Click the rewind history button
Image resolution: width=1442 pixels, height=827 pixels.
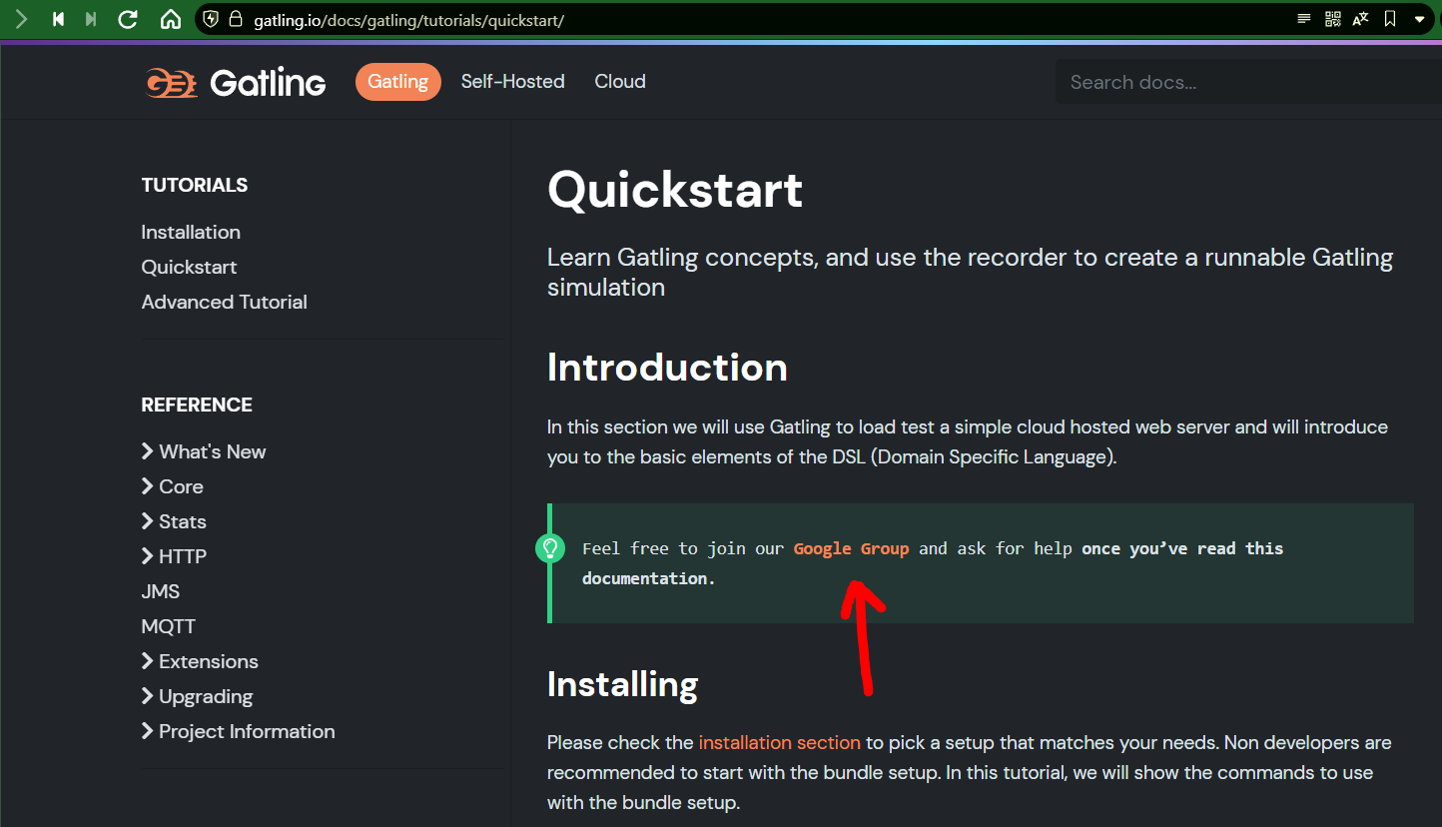(x=58, y=19)
